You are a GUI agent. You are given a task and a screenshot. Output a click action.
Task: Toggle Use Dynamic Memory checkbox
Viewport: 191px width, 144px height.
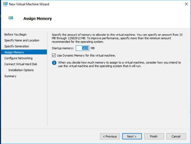pyautogui.click(x=54, y=56)
